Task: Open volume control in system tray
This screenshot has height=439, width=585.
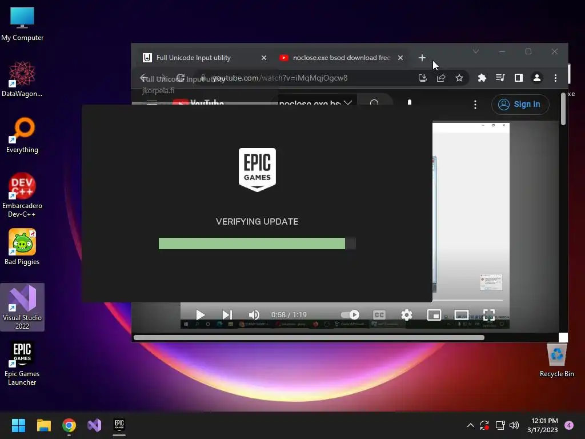Action: pyautogui.click(x=514, y=425)
